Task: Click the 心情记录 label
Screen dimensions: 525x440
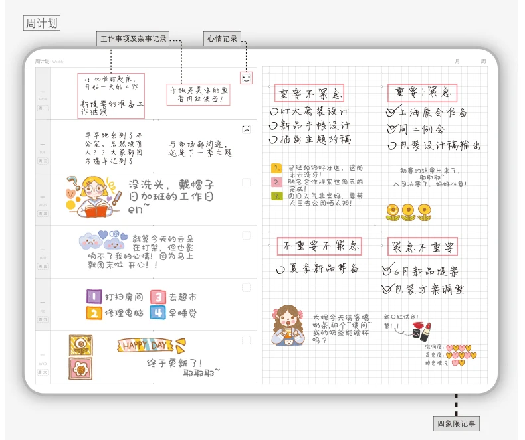Action: tap(223, 38)
